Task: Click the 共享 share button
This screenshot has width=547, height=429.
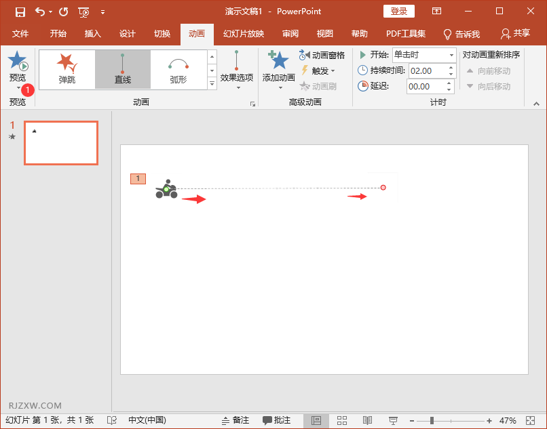Action: coord(515,33)
